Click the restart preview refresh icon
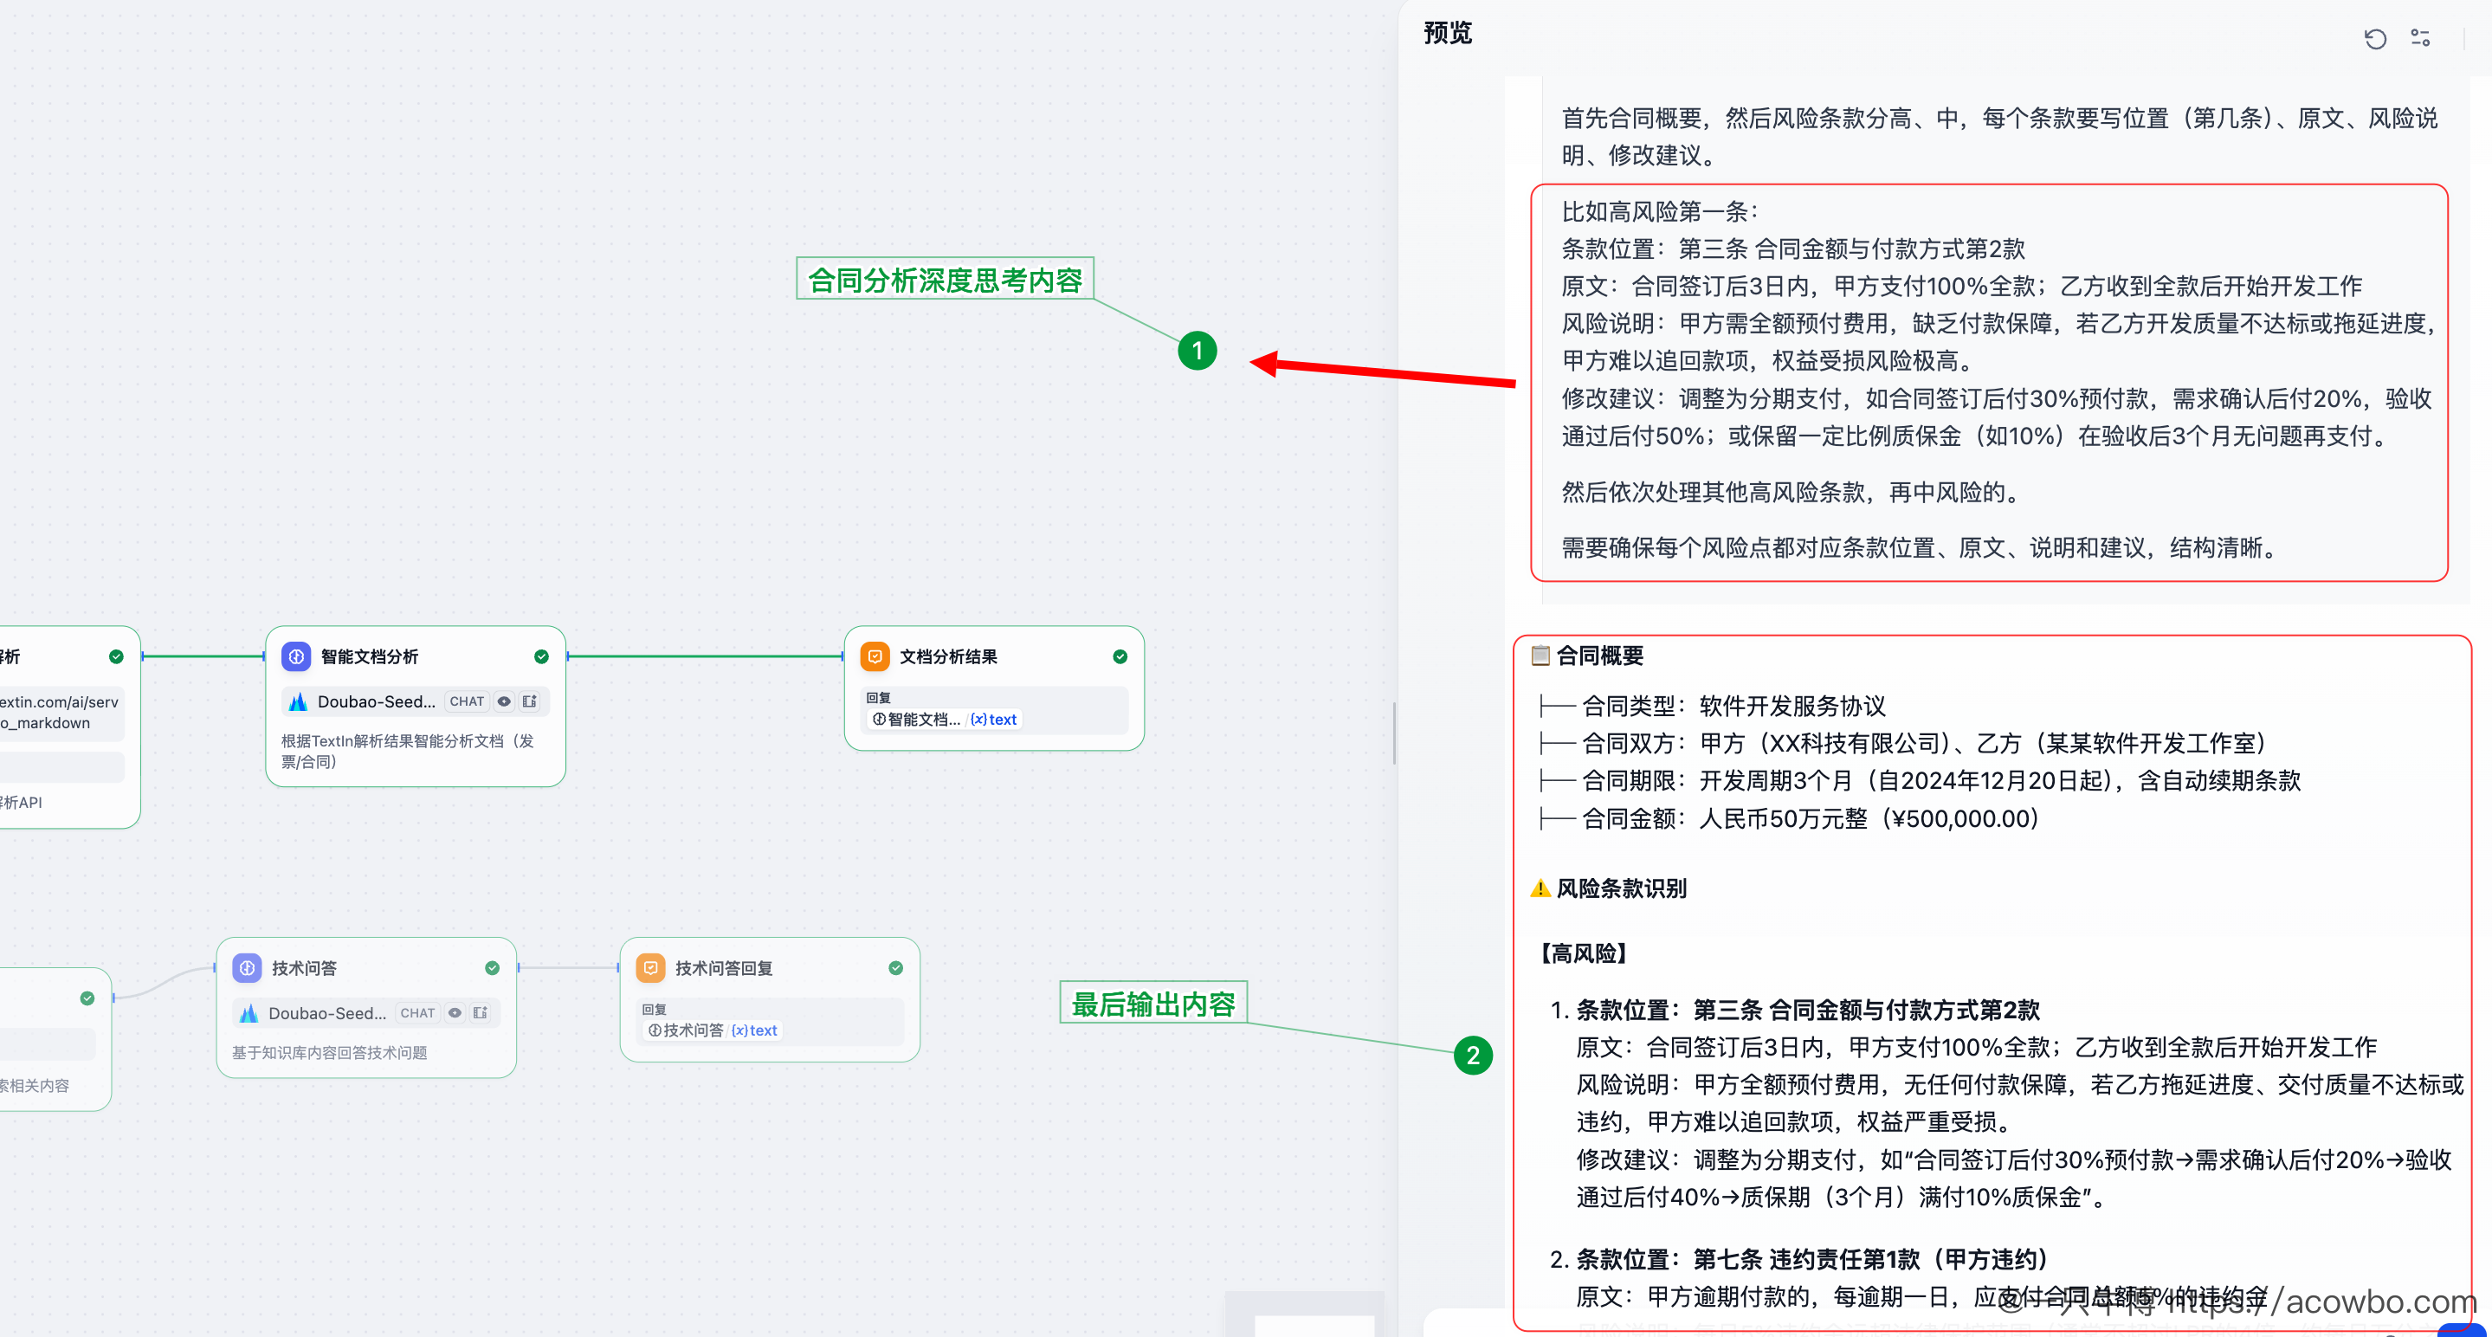This screenshot has height=1337, width=2492. (2374, 39)
